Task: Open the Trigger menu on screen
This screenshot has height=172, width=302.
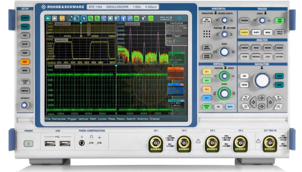Action: pos(72,119)
